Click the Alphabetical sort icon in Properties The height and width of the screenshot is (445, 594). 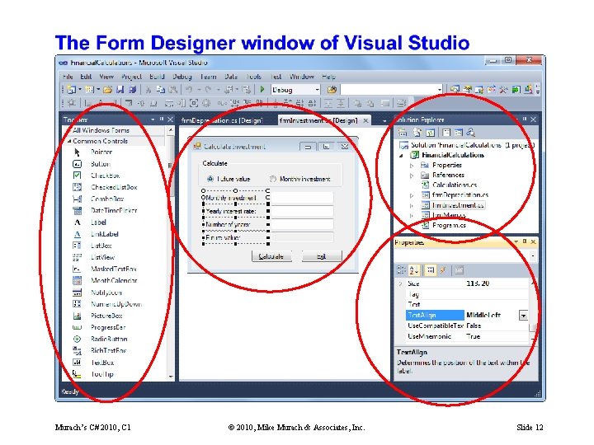[413, 270]
